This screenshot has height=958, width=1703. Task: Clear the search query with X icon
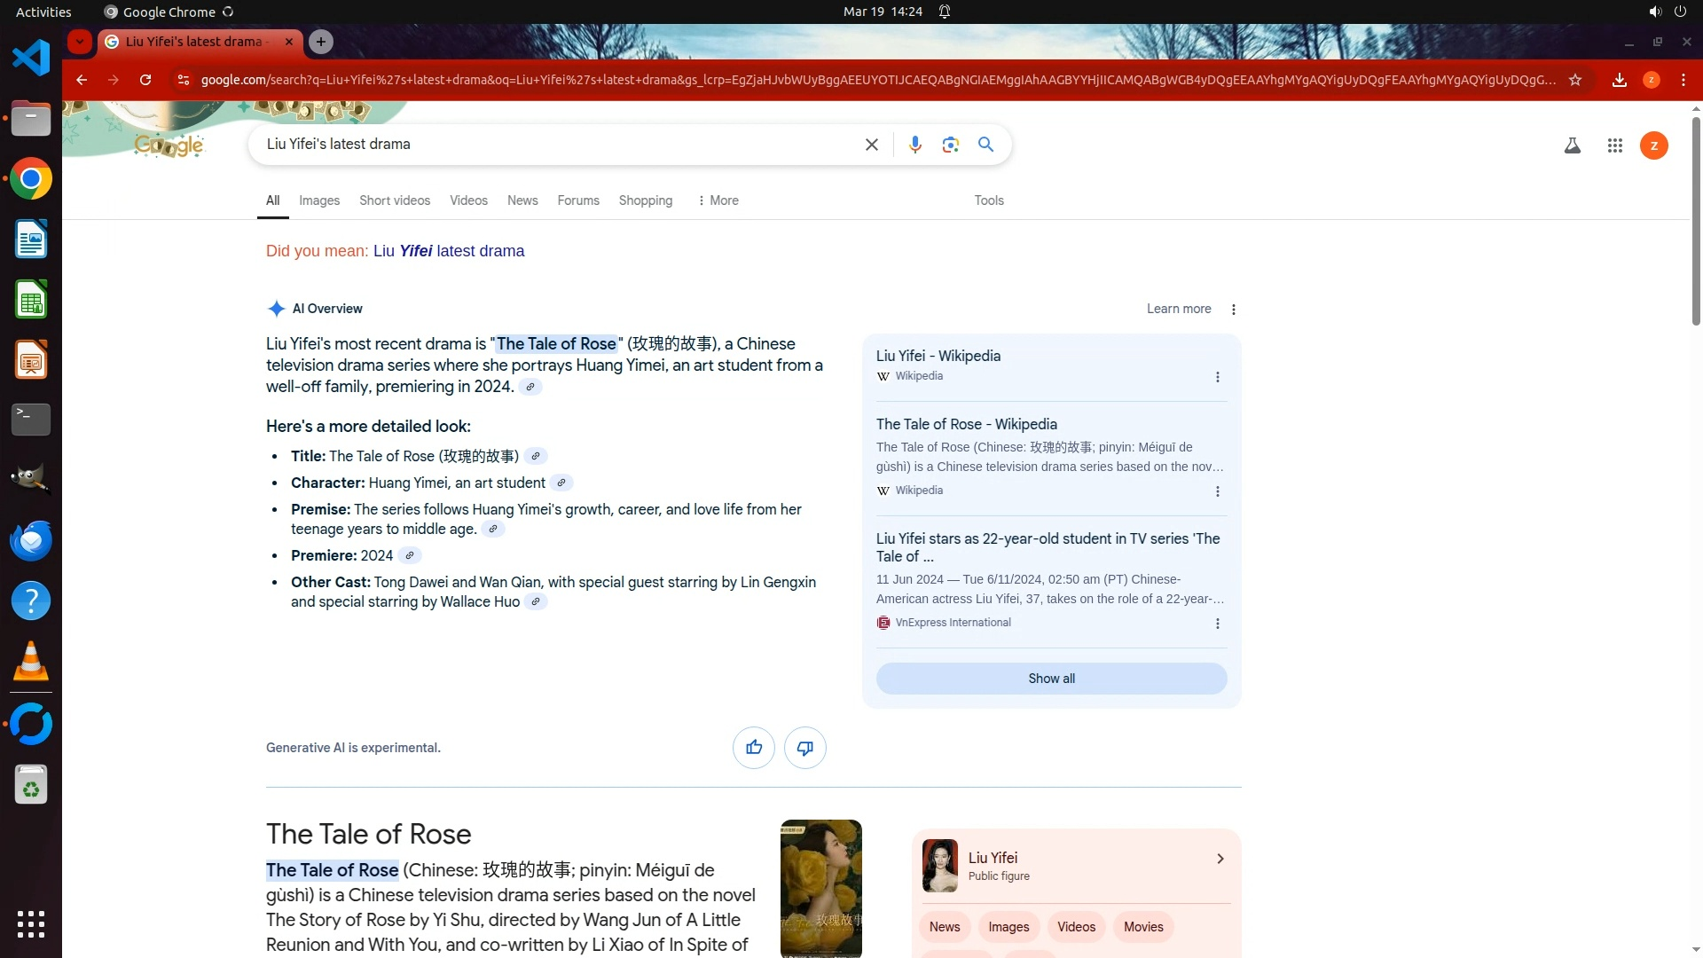click(871, 145)
